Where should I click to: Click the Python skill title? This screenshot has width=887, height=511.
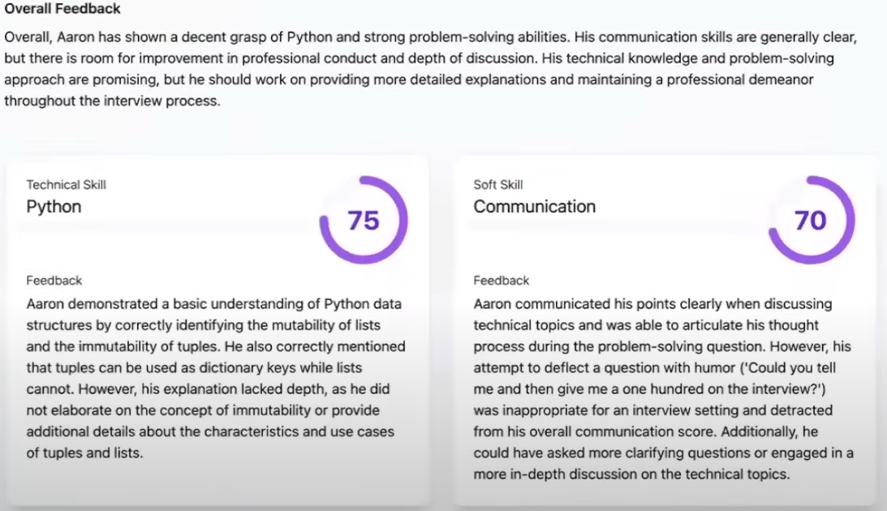pyautogui.click(x=54, y=206)
